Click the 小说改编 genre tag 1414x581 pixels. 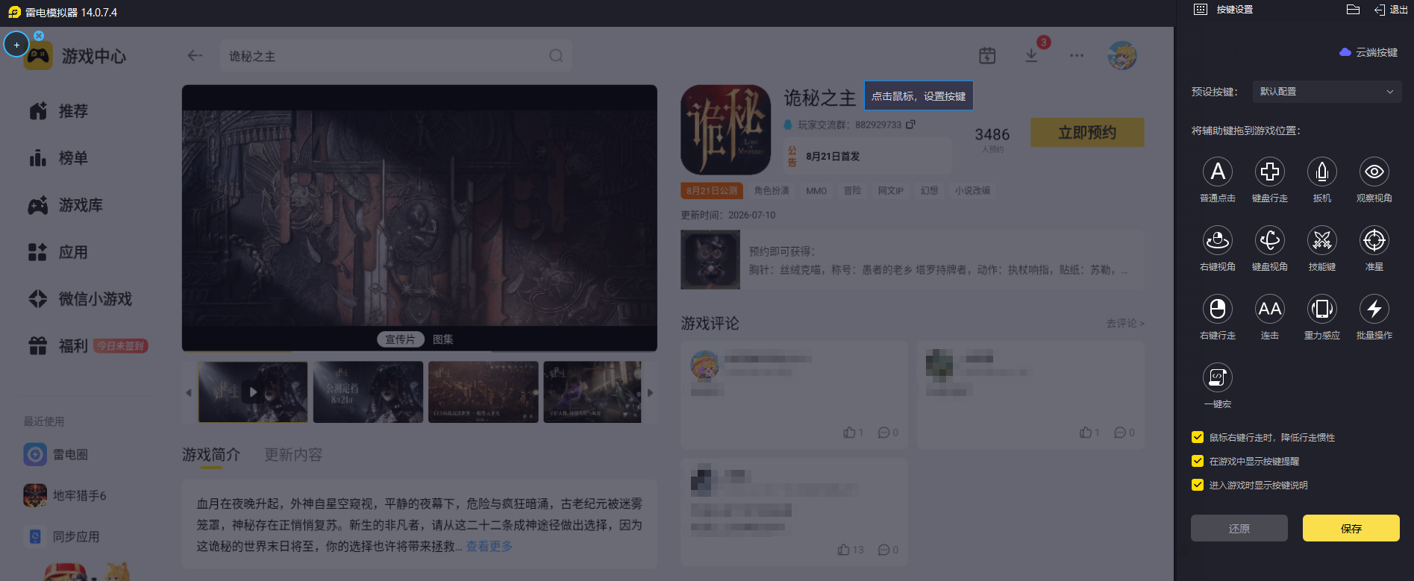tap(972, 191)
